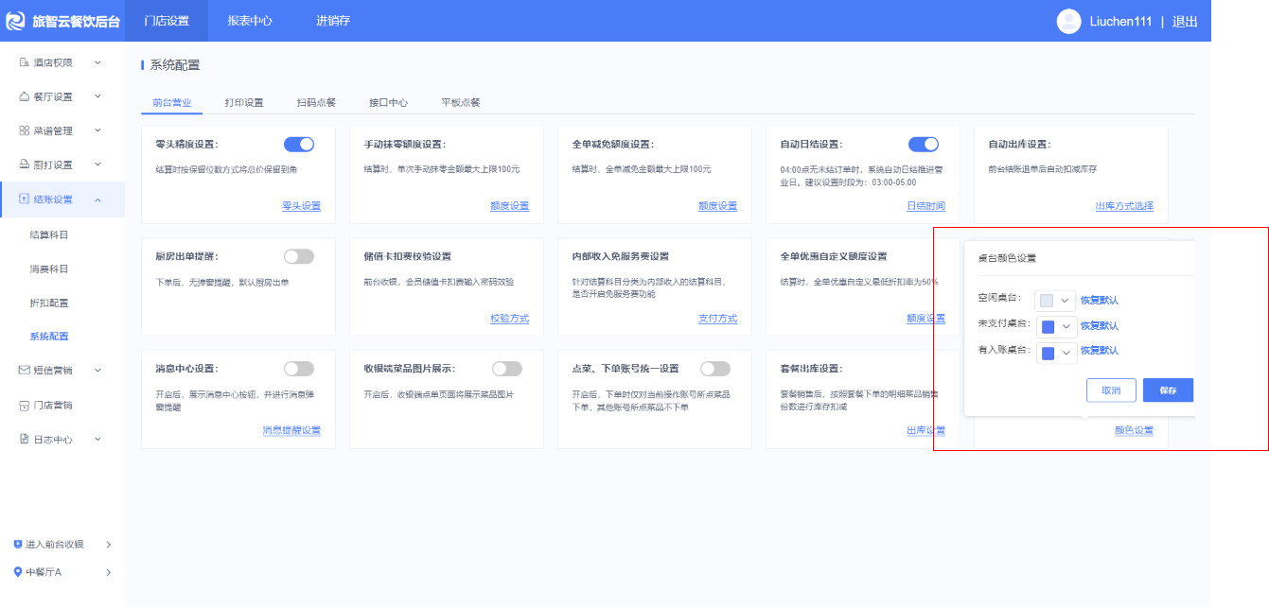Click the 结账设置 sidebar icon

[x=25, y=199]
